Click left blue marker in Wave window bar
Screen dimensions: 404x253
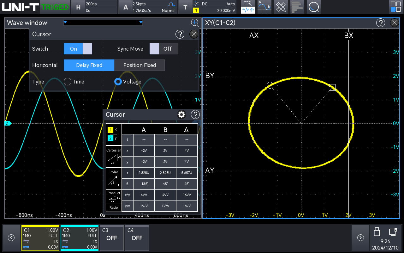coord(65,22)
